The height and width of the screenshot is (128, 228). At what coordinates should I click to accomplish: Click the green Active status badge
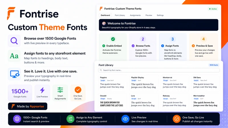(x=213, y=9)
